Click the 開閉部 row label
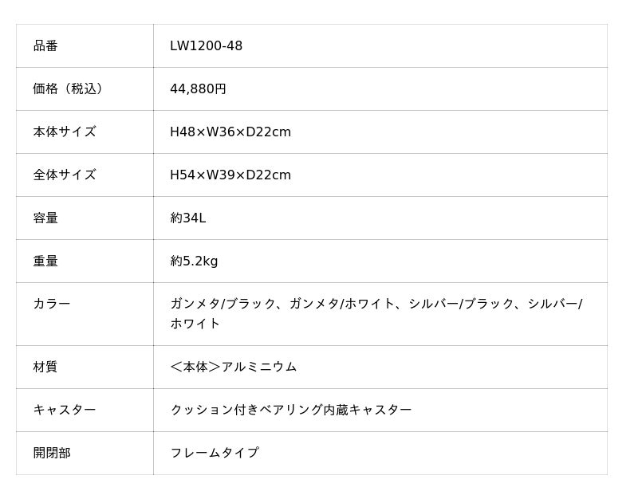The width and height of the screenshot is (638, 499). 52,454
